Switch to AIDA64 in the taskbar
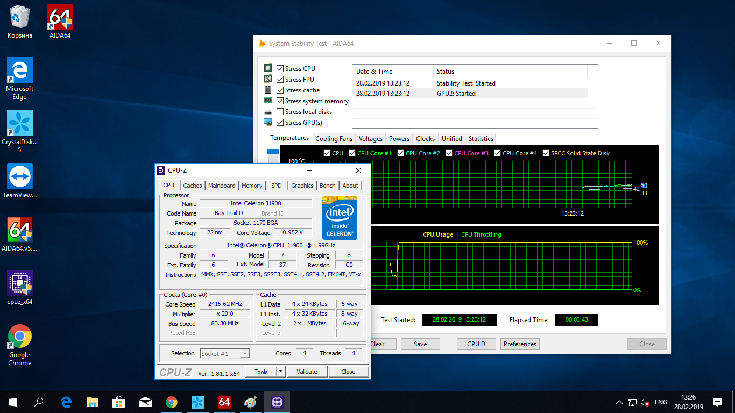735x413 pixels. [224, 402]
